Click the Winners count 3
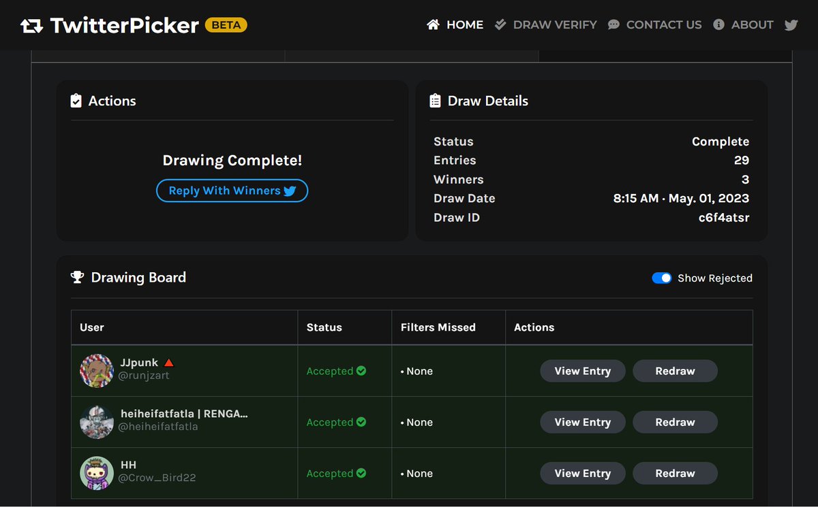Viewport: 818px width, 507px height. click(746, 180)
